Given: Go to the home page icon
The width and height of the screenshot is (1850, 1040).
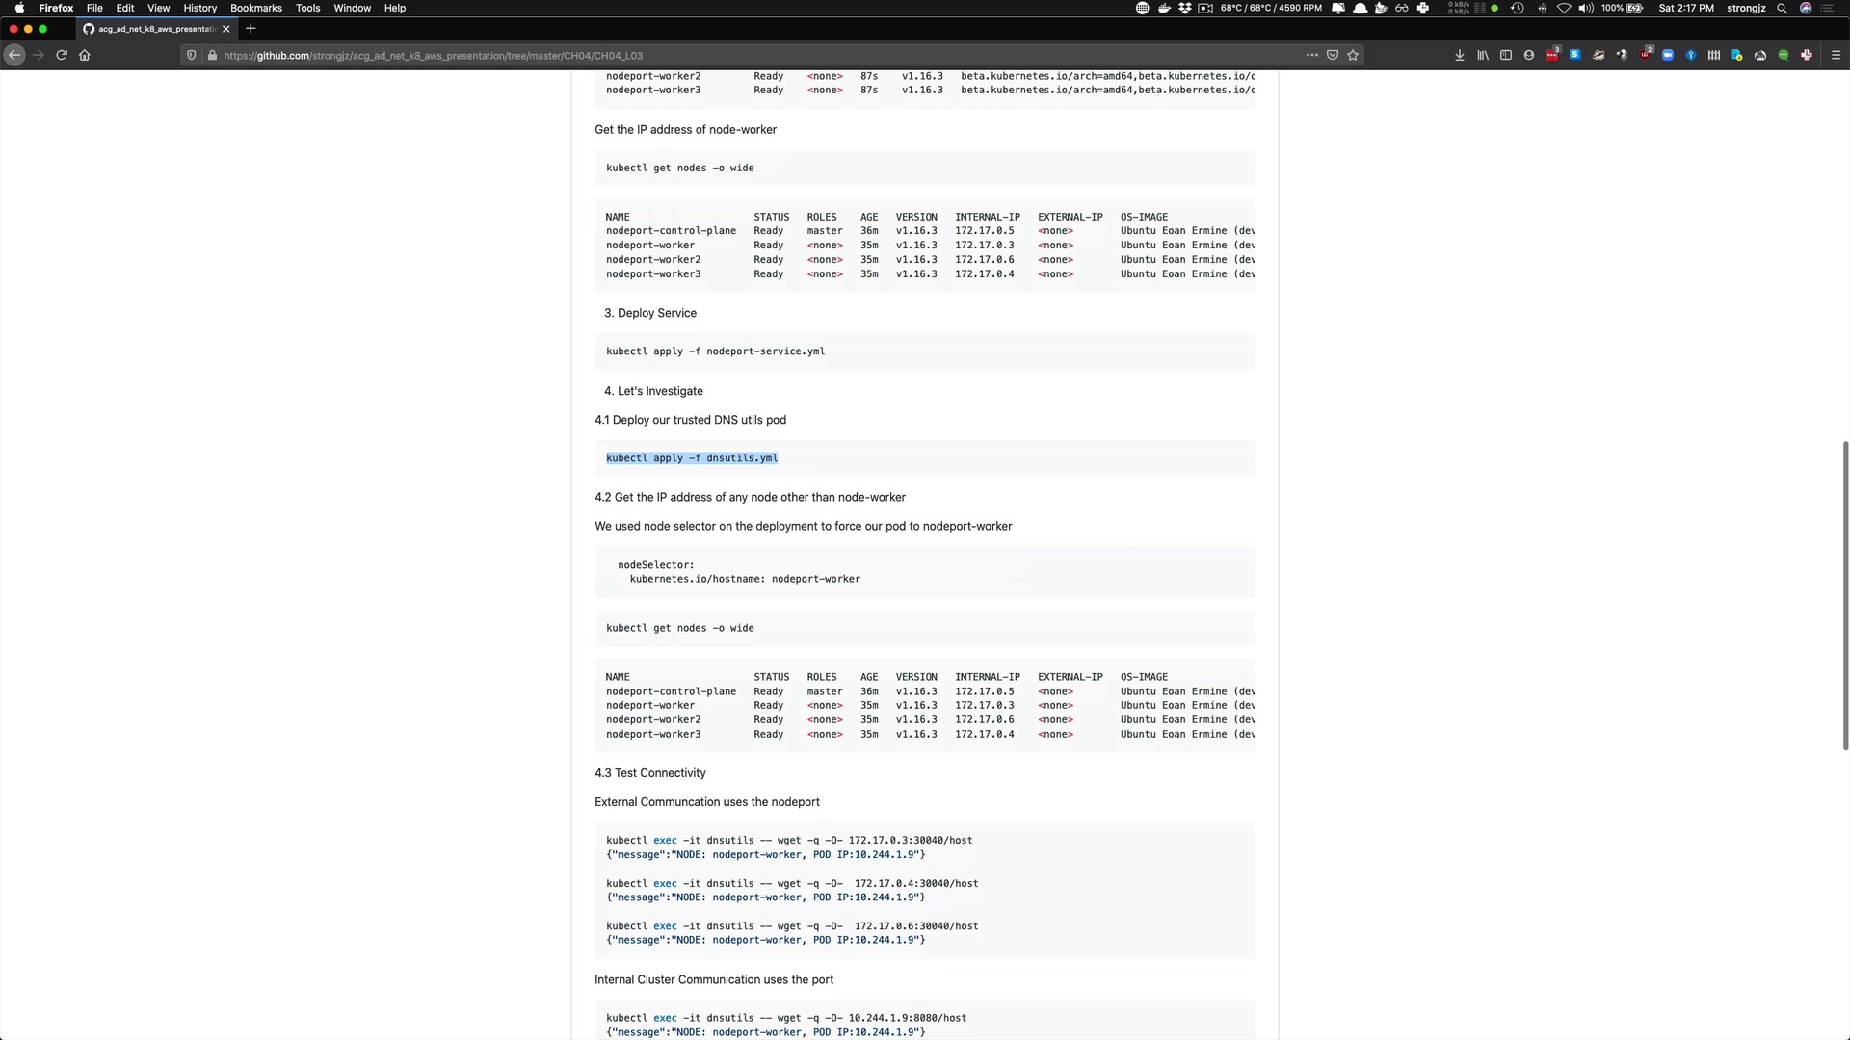Looking at the screenshot, I should tap(85, 56).
